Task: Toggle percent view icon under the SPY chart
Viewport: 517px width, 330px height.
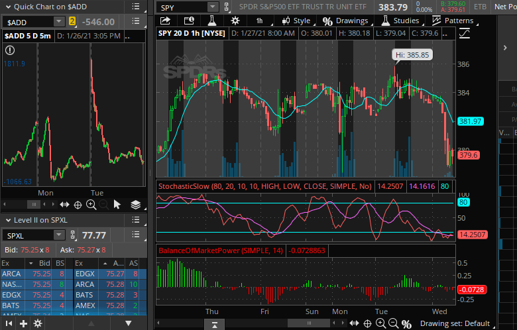Action: pyautogui.click(x=406, y=324)
